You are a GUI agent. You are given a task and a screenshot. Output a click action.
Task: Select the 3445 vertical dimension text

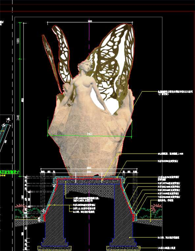click(18, 117)
